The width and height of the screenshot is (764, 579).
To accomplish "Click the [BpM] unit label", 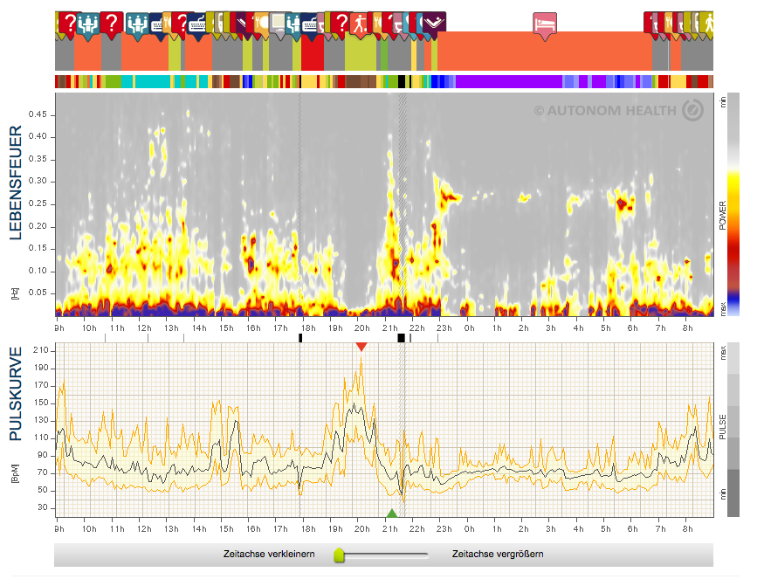I will [15, 473].
